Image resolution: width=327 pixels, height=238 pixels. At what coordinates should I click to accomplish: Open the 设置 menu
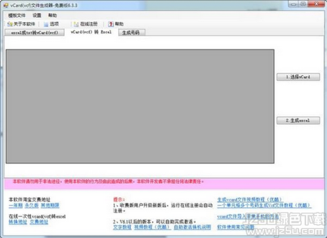(x=37, y=15)
